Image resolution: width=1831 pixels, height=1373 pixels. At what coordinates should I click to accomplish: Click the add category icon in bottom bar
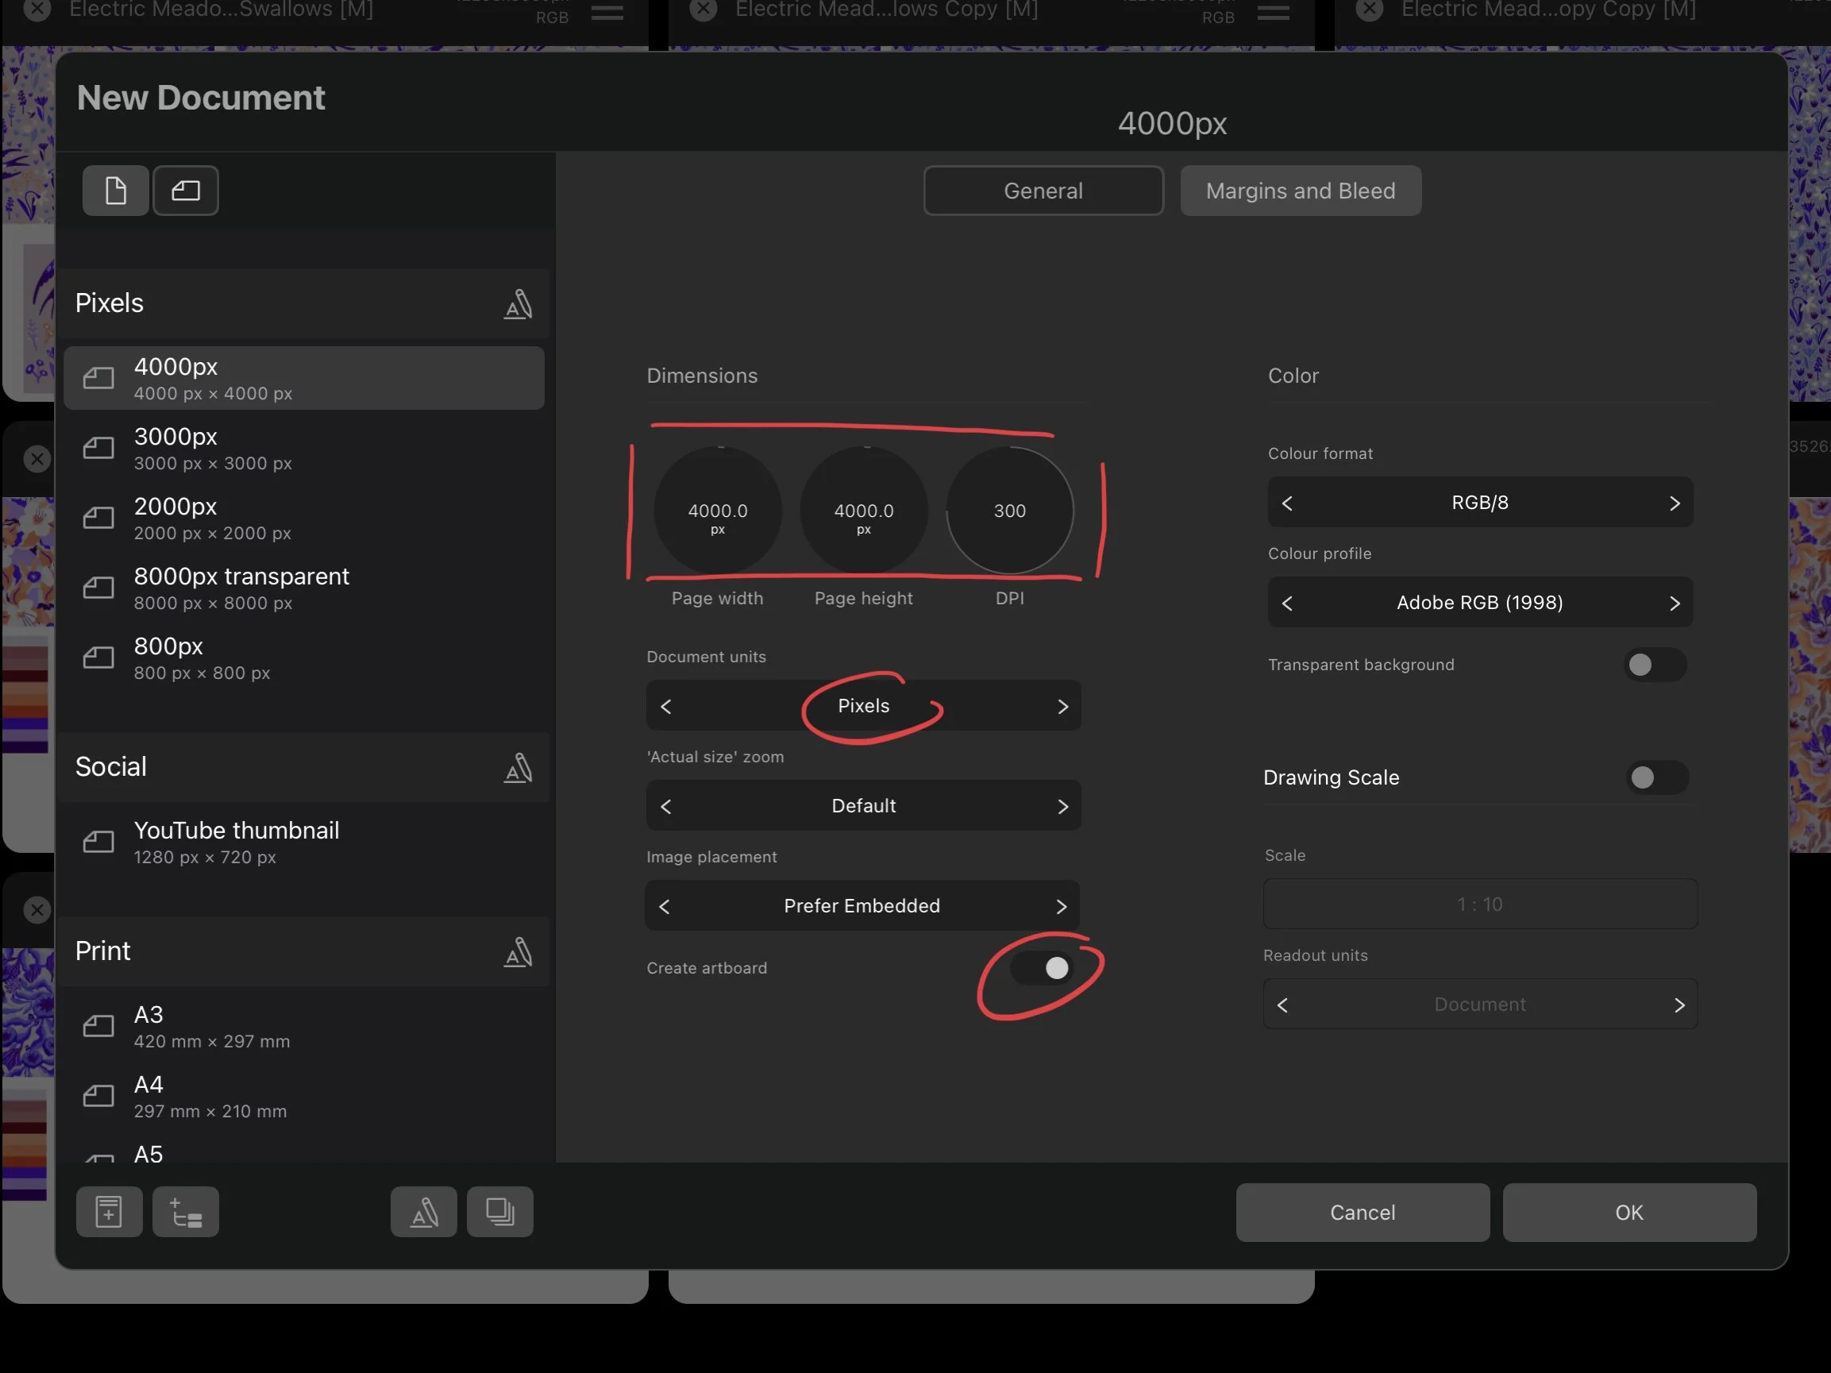186,1212
